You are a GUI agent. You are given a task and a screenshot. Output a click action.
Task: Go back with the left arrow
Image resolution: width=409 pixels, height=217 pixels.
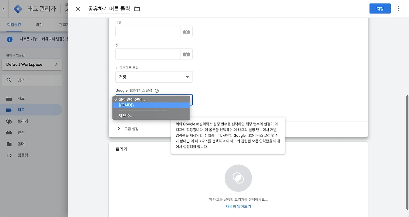[x=4, y=9]
